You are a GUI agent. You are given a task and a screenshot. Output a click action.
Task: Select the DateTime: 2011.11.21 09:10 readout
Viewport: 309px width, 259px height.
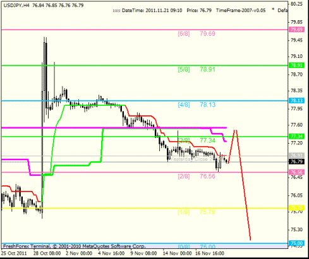(152, 11)
